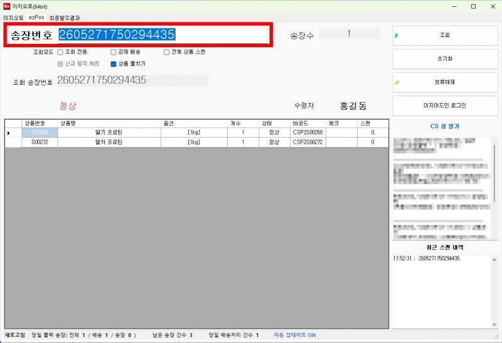Click barcode cell CSP2S00272

pos(308,142)
